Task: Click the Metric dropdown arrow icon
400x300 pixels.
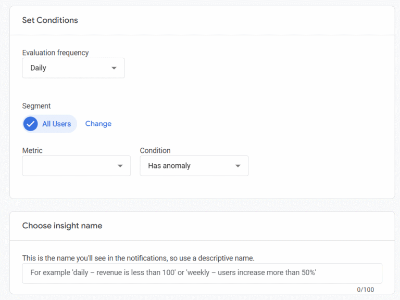Action: pos(120,166)
